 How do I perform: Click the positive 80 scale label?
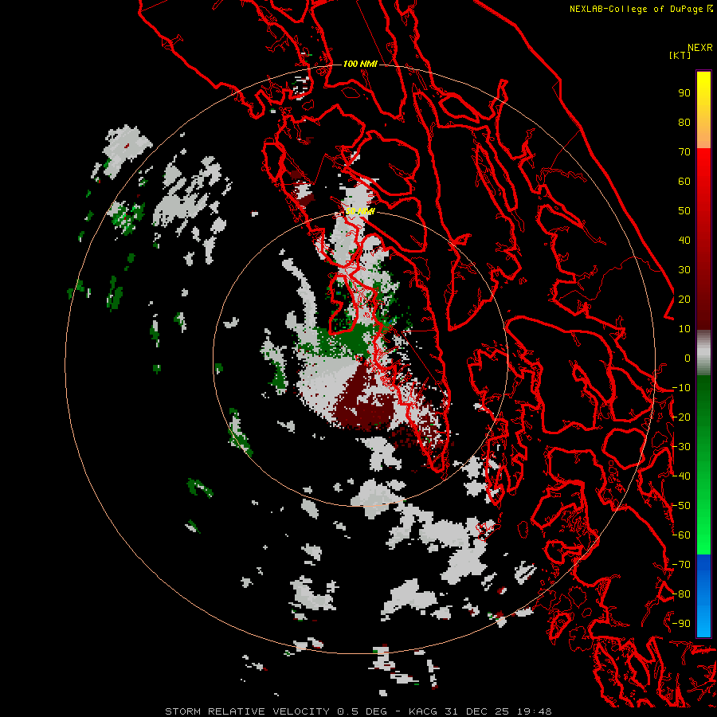pyautogui.click(x=684, y=123)
